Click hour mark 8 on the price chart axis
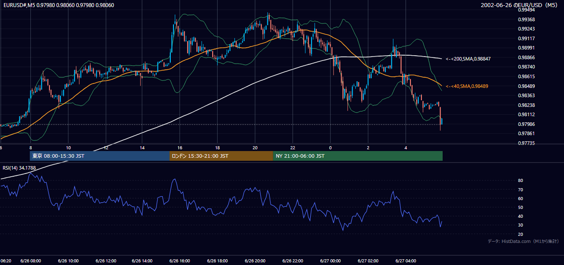Screen dimensions: 564x265 point(30,148)
